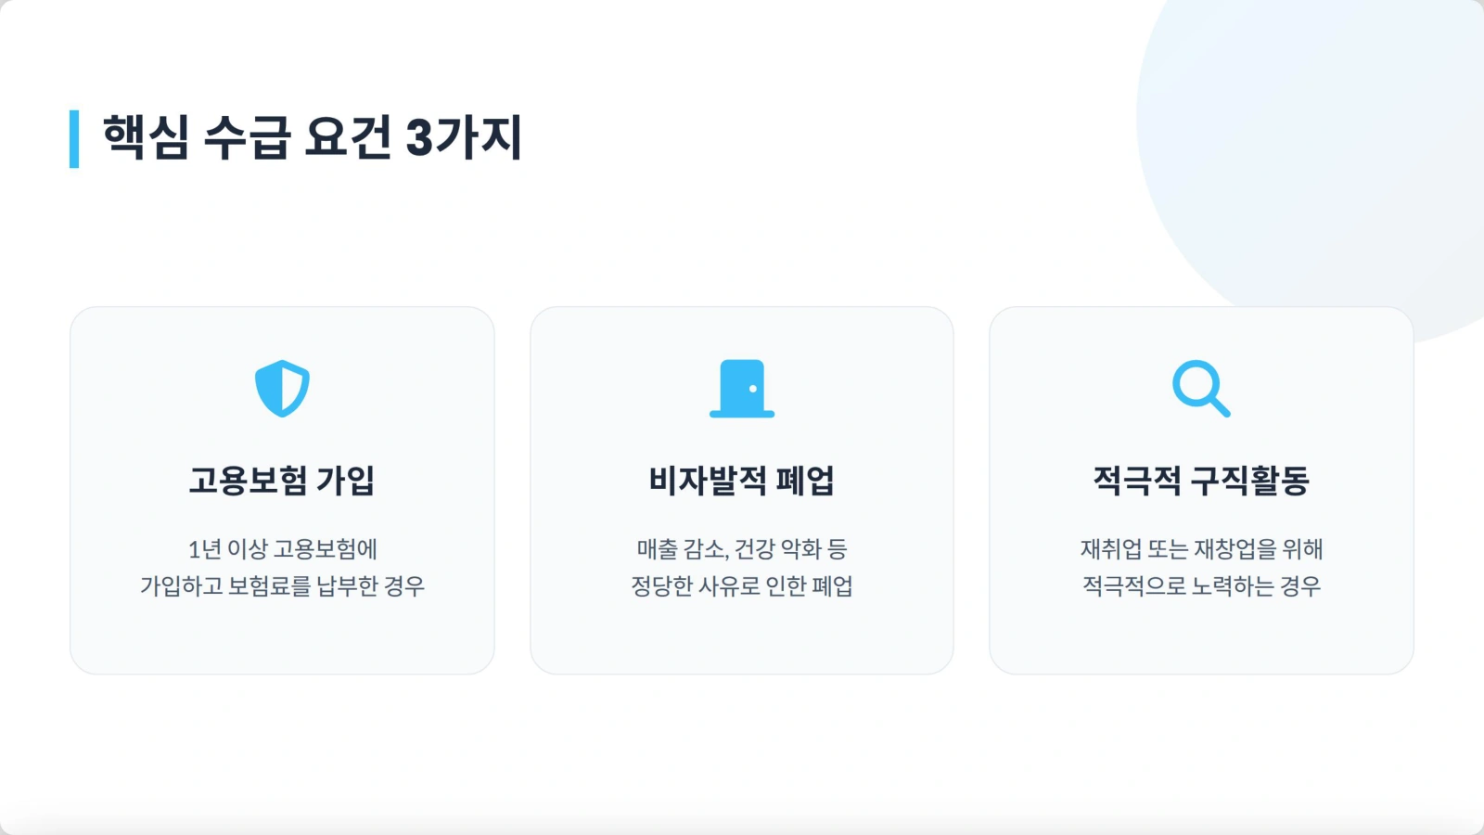Click the blue shield icon

pyautogui.click(x=282, y=389)
